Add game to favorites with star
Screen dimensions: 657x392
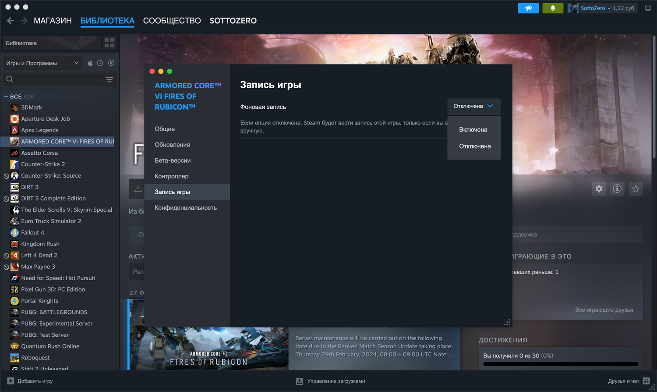[636, 189]
